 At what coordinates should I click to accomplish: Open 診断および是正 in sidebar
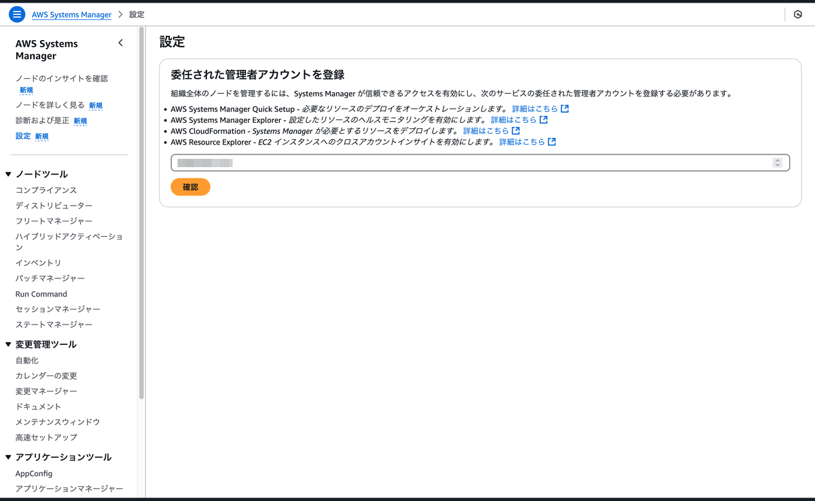[x=43, y=121]
